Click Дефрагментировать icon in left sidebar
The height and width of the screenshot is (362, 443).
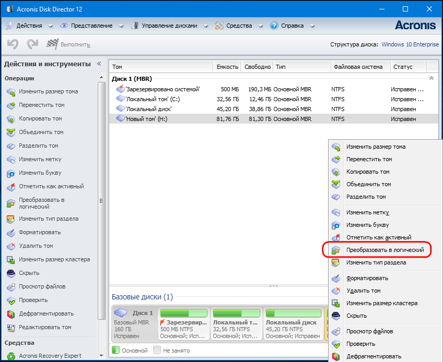(x=11, y=314)
